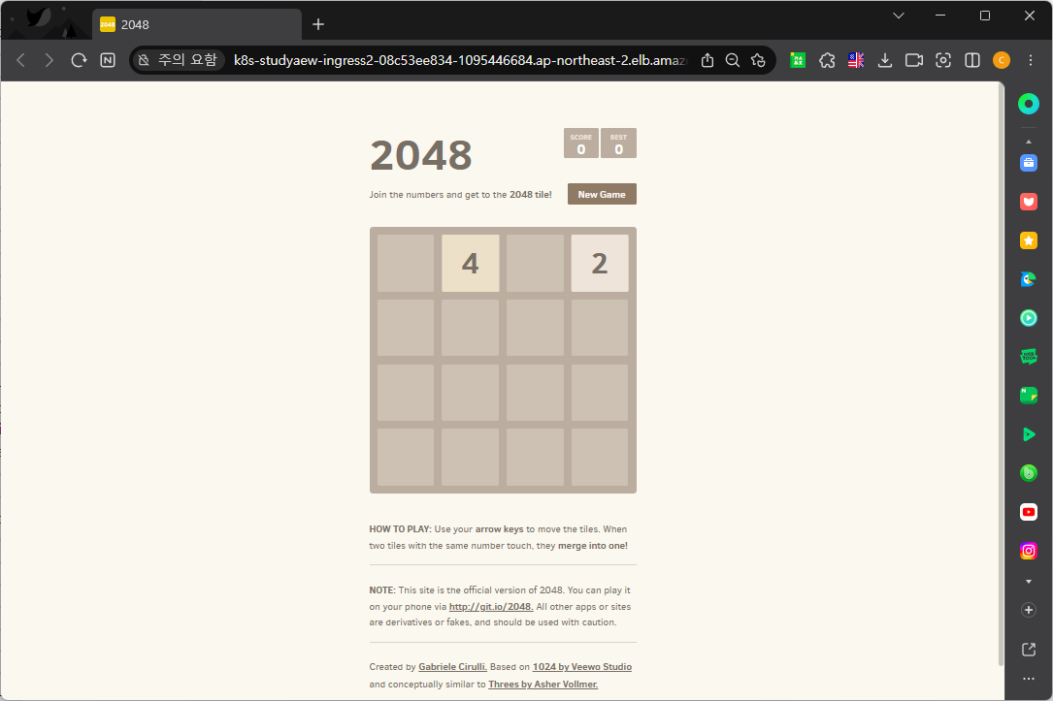Toggle the split view icon
The height and width of the screenshot is (701, 1053).
(971, 60)
